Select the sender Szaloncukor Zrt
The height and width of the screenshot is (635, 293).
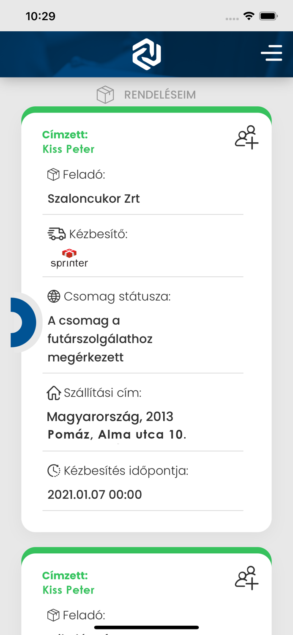(x=93, y=199)
